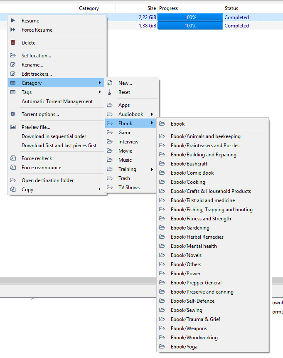Screen dimensions: 283x358
Task: Click the Tags list icon
Action: click(13, 92)
